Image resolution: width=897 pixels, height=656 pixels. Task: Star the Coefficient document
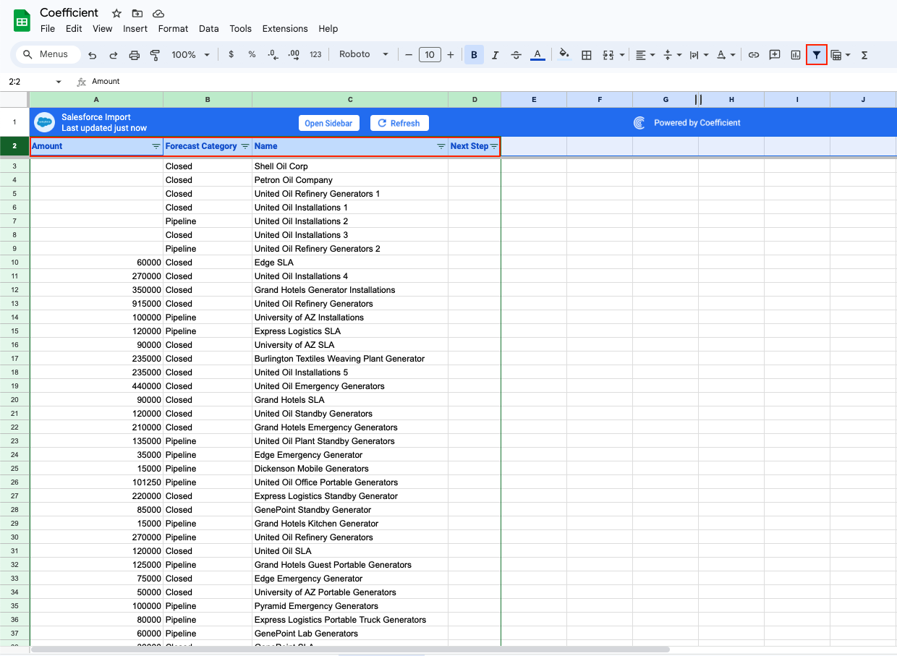116,13
